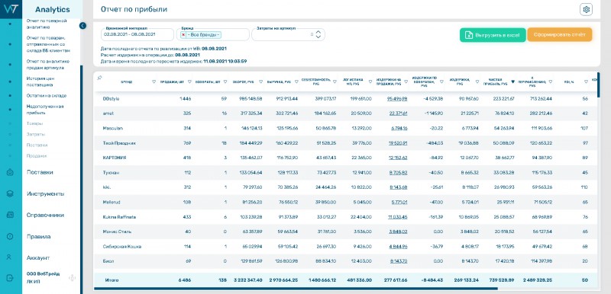Viewport: 611px width, 294px height.
Task: Select greyed Поставки submenu item under Затраты
Action: point(37,145)
